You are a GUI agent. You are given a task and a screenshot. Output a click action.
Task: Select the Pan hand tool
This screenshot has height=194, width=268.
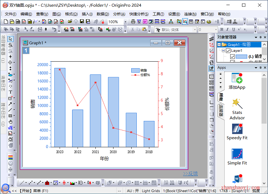pos(10,122)
